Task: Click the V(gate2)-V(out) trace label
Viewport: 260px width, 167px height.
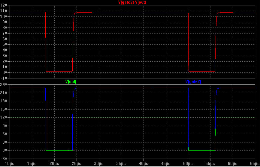Action: tap(132, 2)
